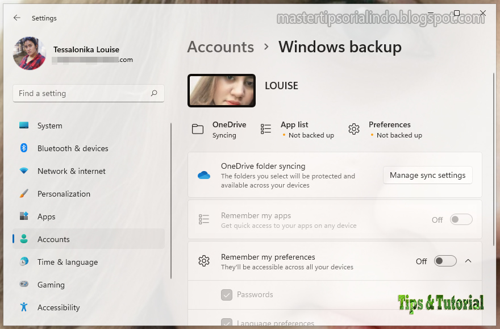Click the Accounts person icon

(x=24, y=239)
